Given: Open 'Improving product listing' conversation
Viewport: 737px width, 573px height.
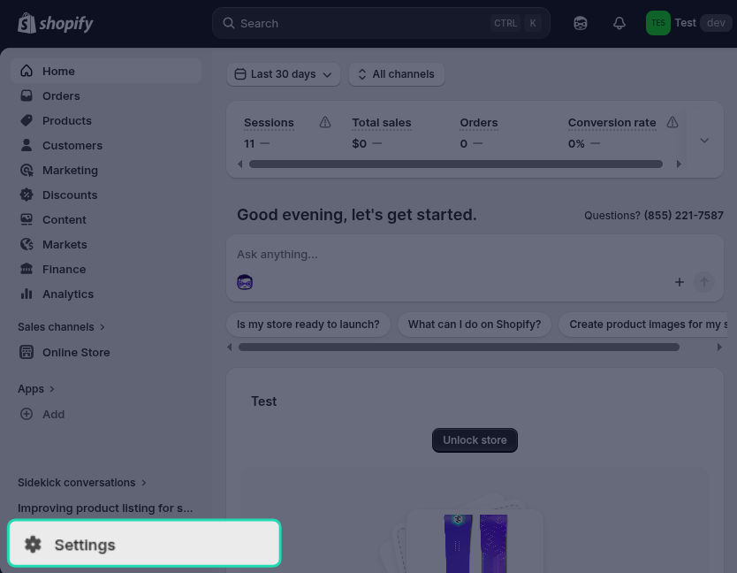Looking at the screenshot, I should coord(105,508).
